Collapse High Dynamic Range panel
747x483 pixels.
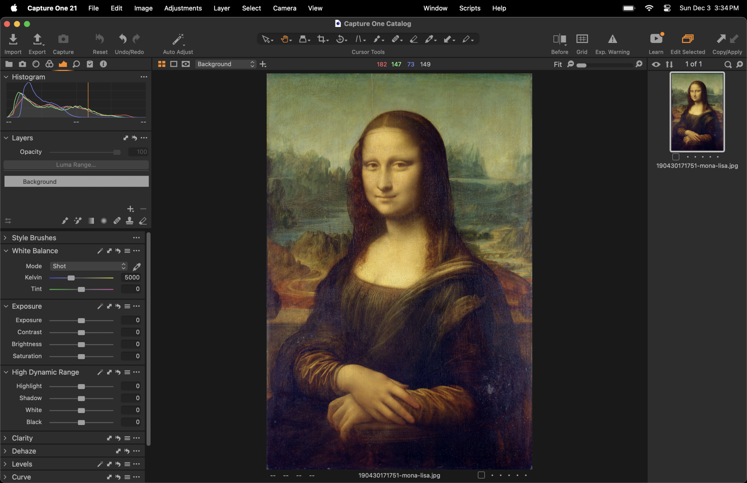(6, 372)
